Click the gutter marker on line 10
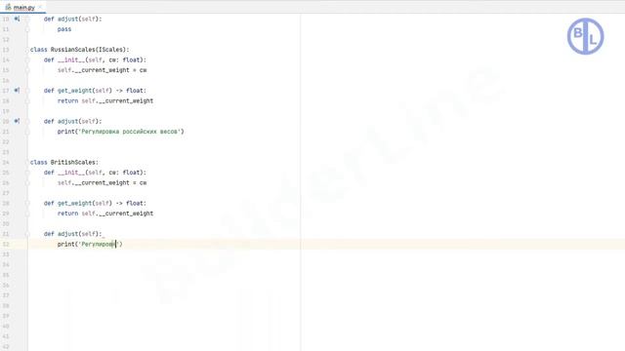Image resolution: width=625 pixels, height=351 pixels. [17, 19]
